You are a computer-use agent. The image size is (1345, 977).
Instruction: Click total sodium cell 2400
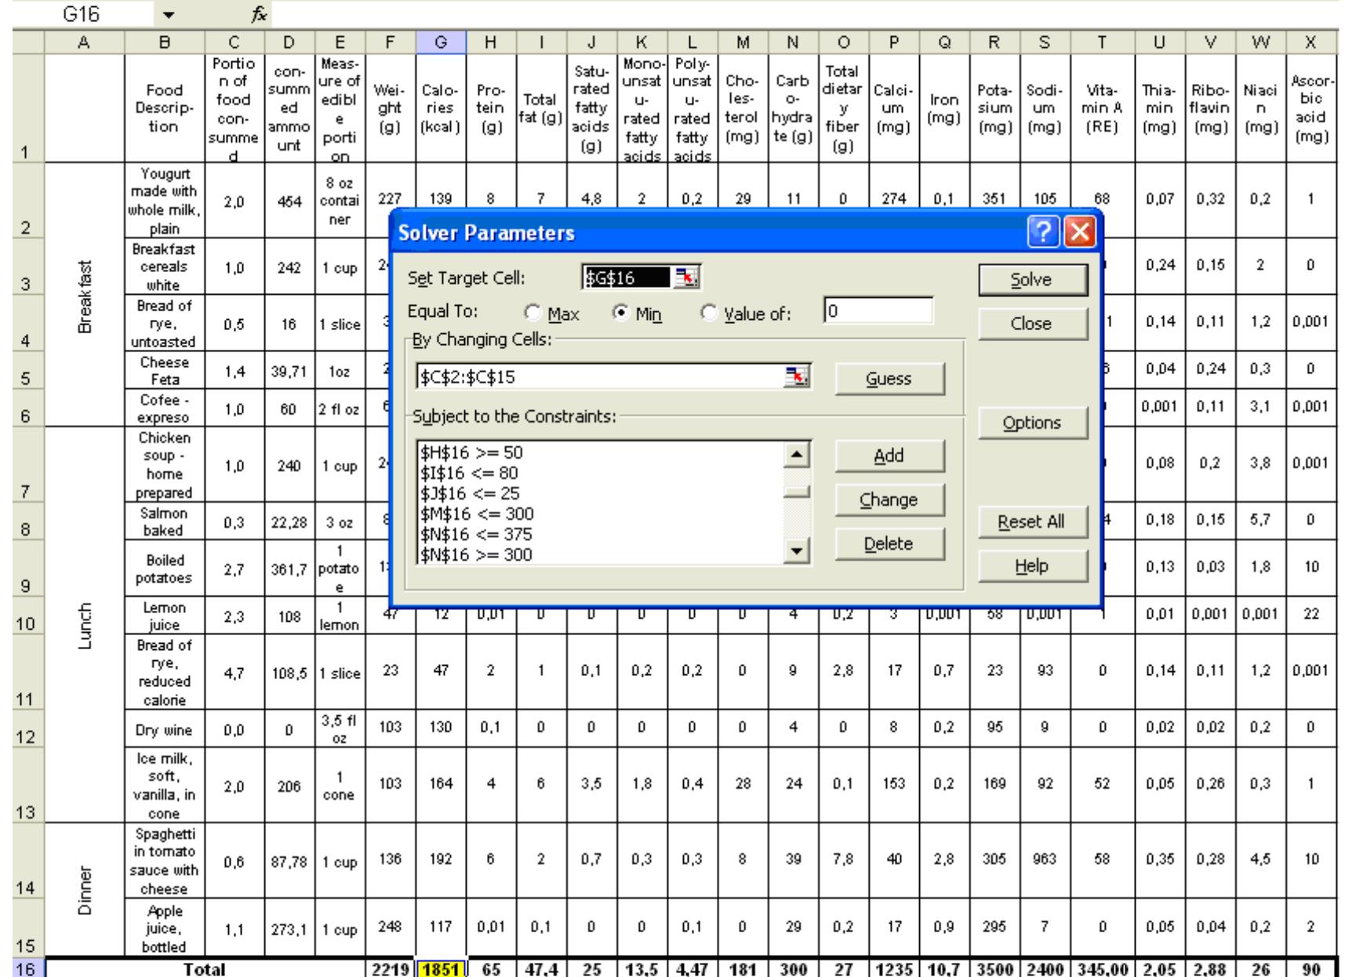coord(1045,966)
